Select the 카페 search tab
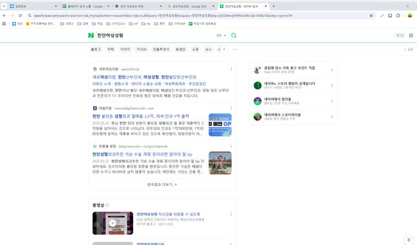 pyautogui.click(x=110, y=49)
